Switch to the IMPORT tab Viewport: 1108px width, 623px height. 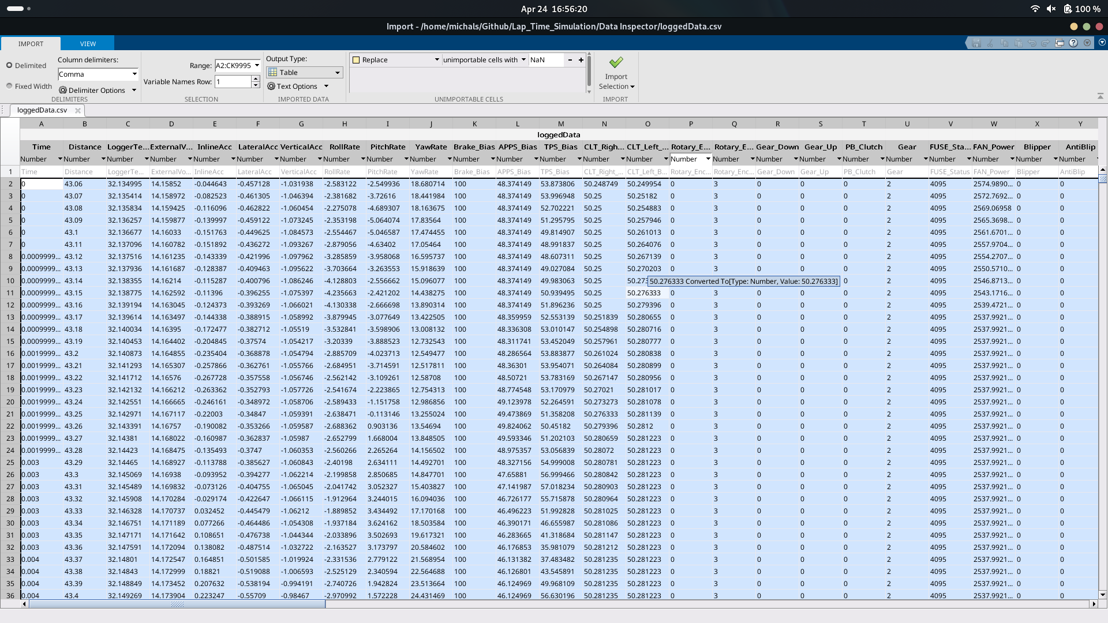pos(31,44)
